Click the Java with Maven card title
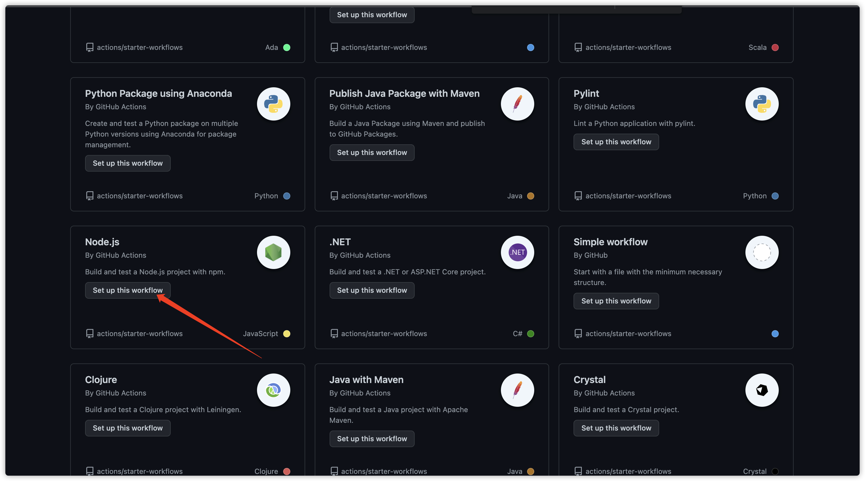Viewport: 865px width, 481px height. [x=366, y=380]
